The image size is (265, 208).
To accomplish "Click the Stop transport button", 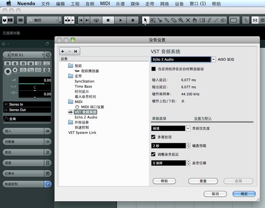I will [108, 20].
